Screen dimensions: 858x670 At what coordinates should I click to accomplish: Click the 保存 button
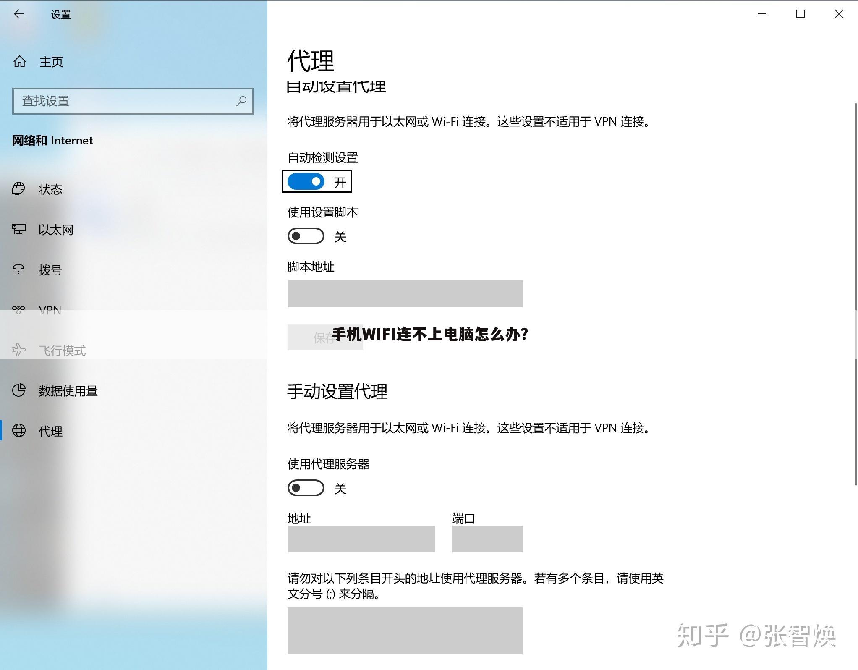click(x=324, y=336)
